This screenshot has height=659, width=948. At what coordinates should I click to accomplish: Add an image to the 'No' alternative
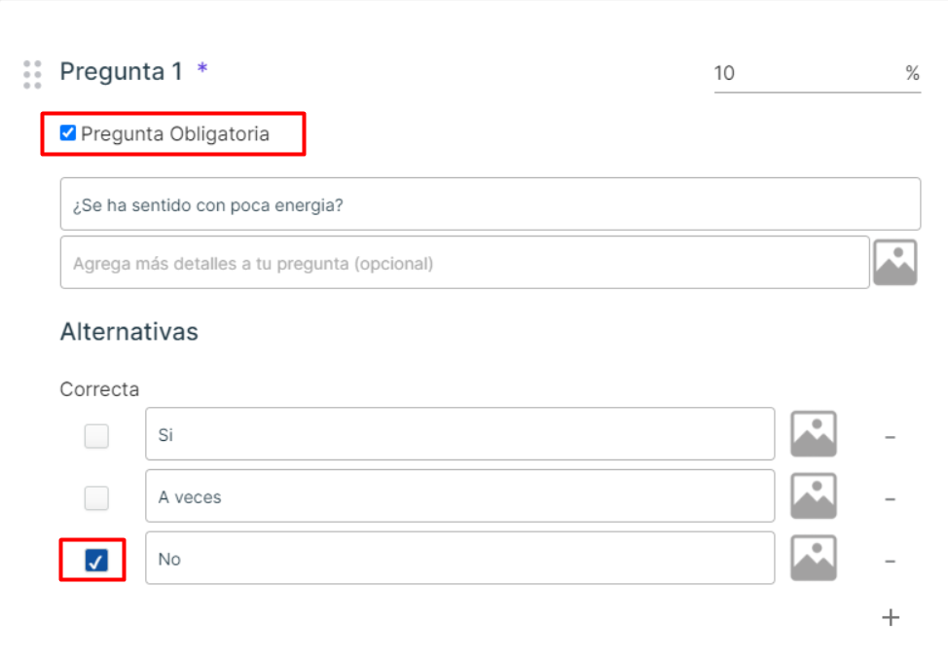(x=813, y=558)
